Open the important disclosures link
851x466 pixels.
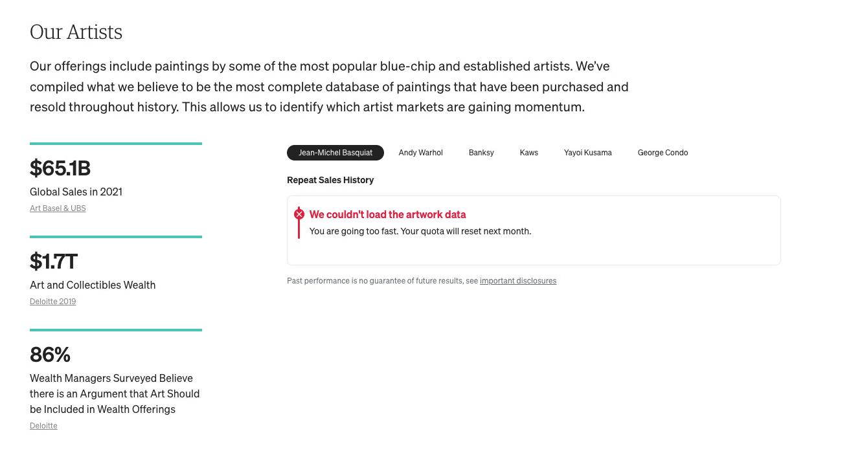click(517, 281)
